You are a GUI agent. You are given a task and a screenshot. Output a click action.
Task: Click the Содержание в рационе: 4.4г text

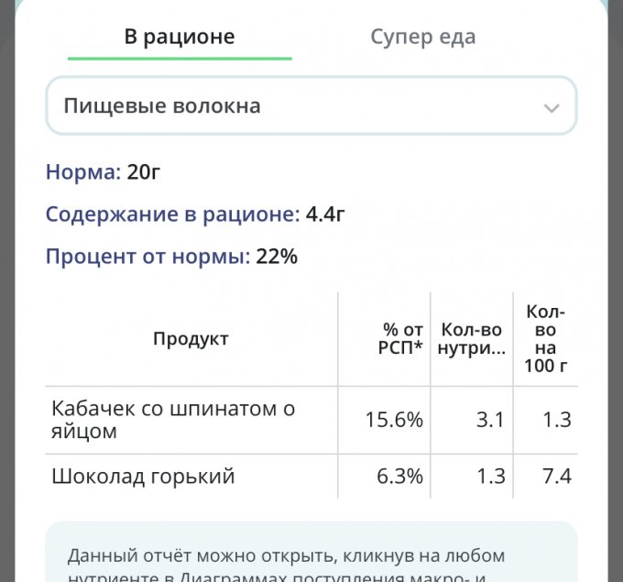point(195,214)
